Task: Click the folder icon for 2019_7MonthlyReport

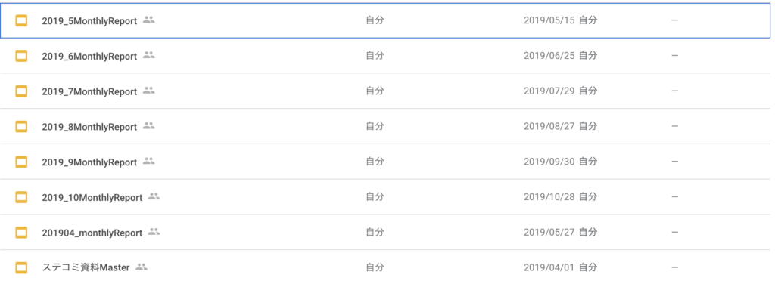Action: pyautogui.click(x=21, y=91)
